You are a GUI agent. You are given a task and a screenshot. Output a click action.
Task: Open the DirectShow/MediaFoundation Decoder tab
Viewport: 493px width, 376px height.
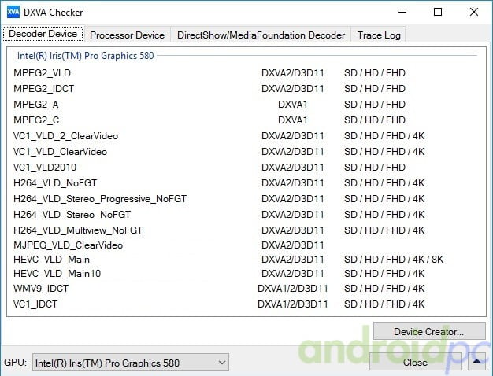(261, 35)
